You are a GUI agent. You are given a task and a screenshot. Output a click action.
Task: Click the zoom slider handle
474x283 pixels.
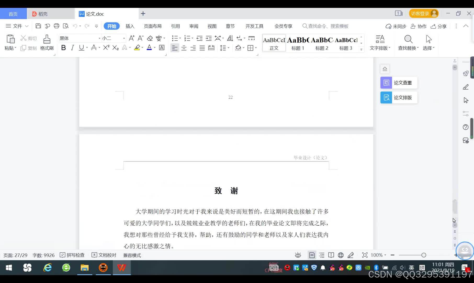(424, 255)
